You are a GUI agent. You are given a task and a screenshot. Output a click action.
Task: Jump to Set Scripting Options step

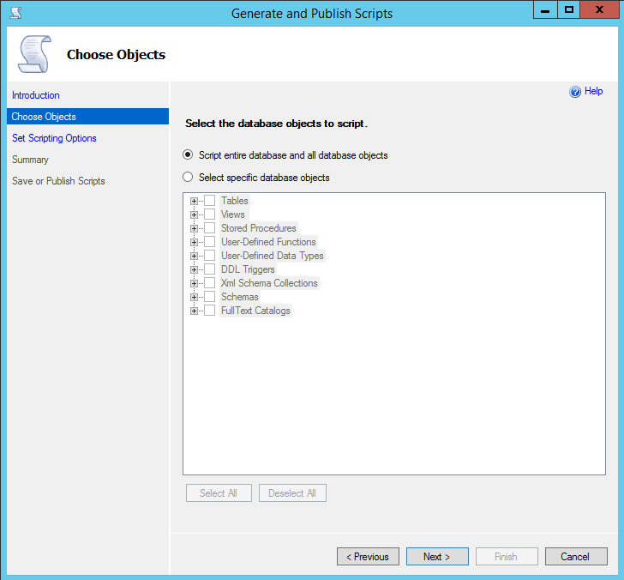pos(54,138)
